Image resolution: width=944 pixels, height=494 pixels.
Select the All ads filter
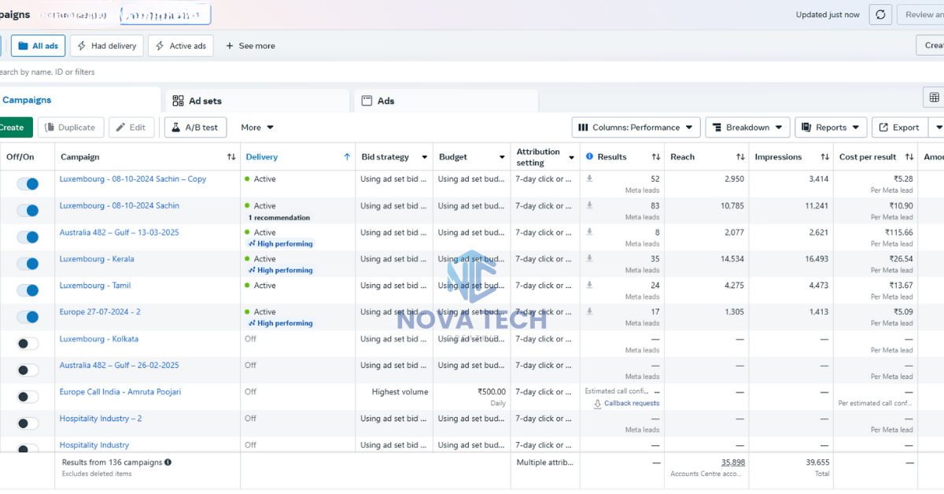click(38, 46)
